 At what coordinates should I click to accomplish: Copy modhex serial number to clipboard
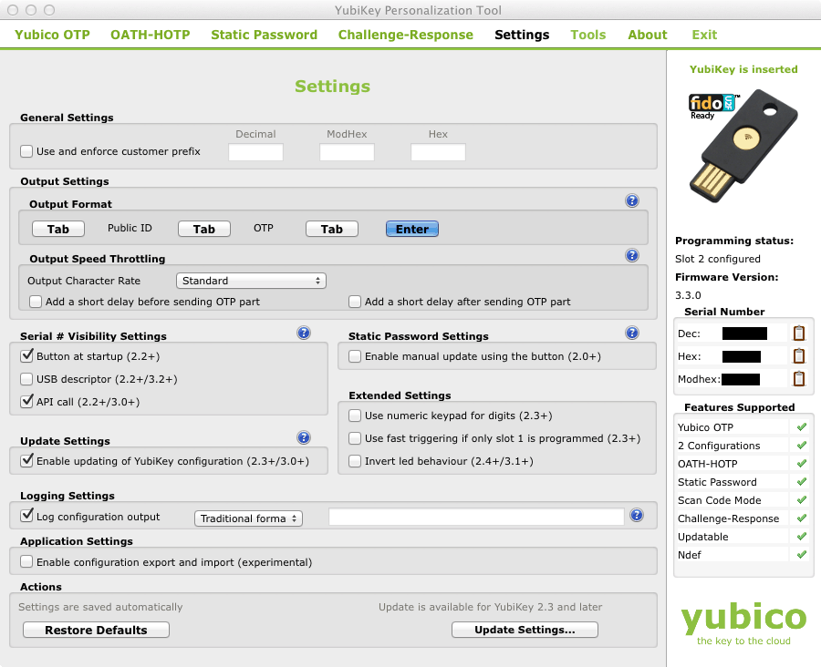point(799,378)
